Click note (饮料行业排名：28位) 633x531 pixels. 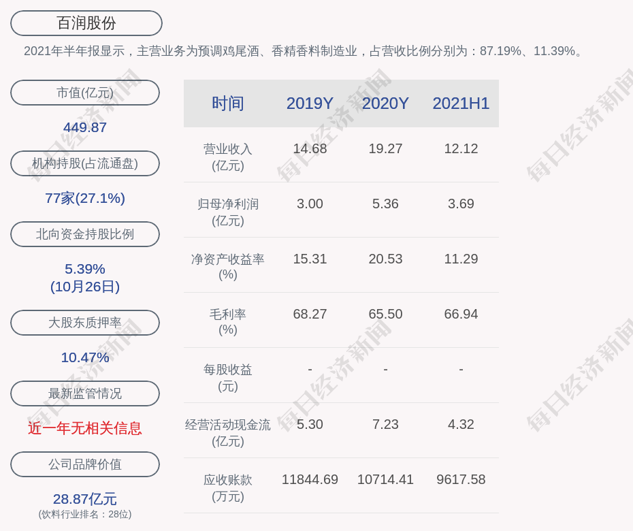click(85, 514)
